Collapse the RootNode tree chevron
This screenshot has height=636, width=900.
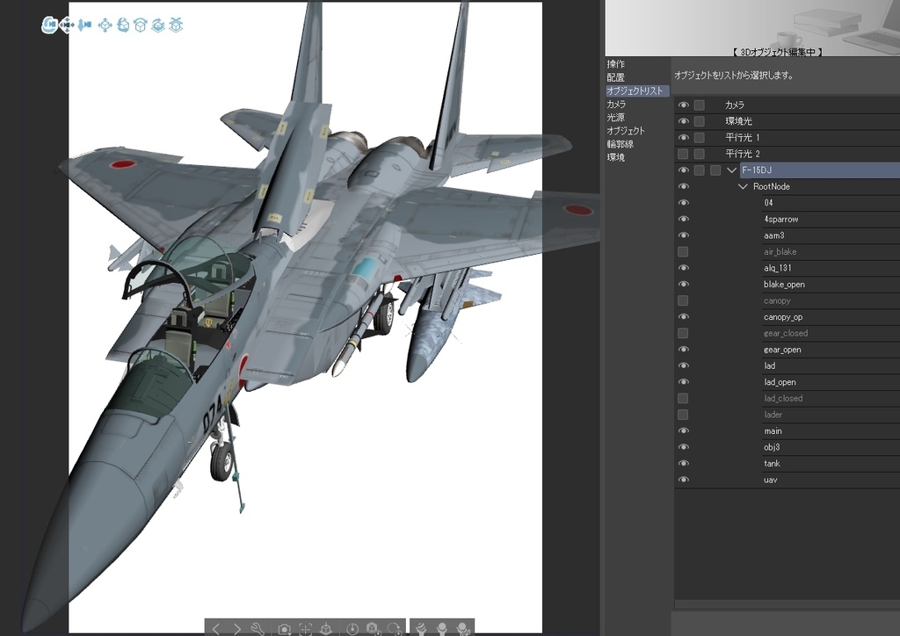pyautogui.click(x=744, y=186)
